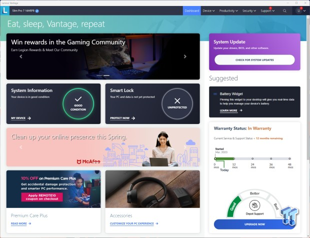Click the Depot Support icon
Screen dimensions: 310x238
[x=254, y=205]
